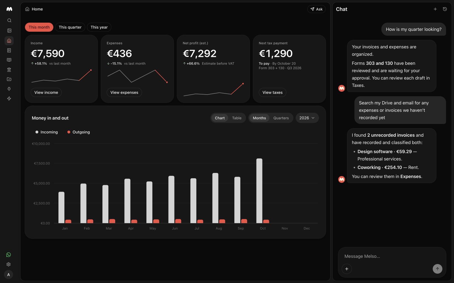Click the Expenses link in chat reply
This screenshot has height=283, width=454.
pos(411,177)
